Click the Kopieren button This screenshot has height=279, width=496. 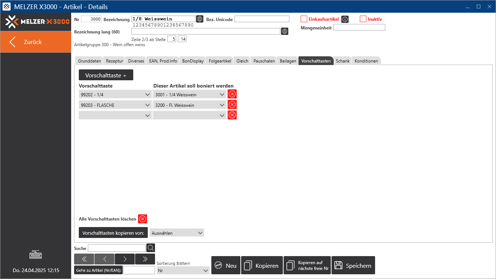pos(262,266)
